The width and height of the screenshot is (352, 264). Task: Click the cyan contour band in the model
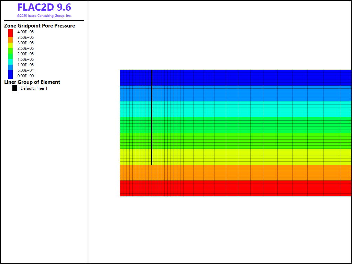(x=236, y=109)
